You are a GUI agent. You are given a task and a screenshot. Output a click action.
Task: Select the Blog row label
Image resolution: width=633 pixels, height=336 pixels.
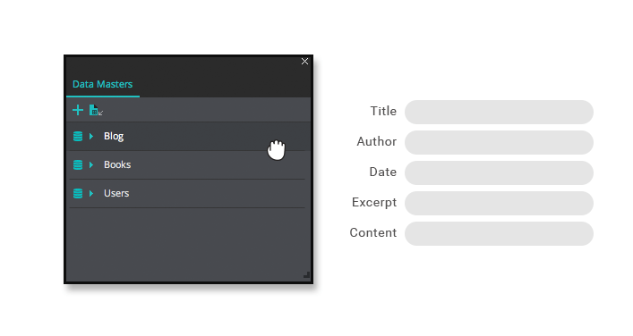[114, 136]
